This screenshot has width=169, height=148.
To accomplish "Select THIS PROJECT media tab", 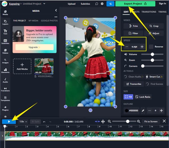I will tap(19, 21).
